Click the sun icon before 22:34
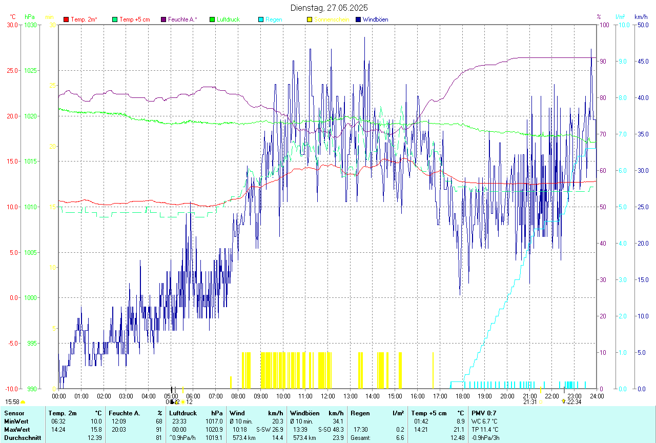 564,401
